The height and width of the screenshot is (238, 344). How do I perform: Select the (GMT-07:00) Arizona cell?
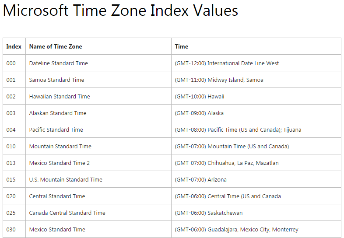[200, 179]
